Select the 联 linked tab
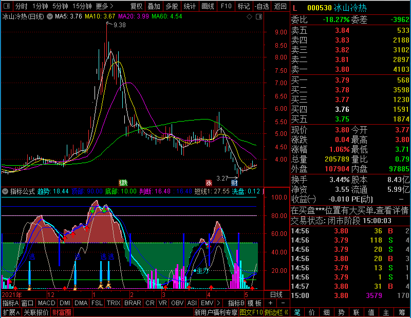Viewport: 411px width, 318px height. tap(356, 312)
